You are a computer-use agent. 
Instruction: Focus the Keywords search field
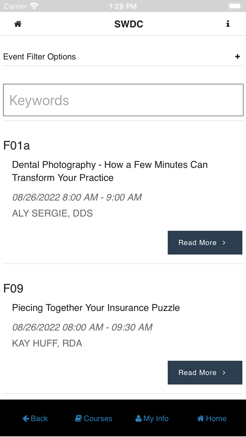(123, 100)
